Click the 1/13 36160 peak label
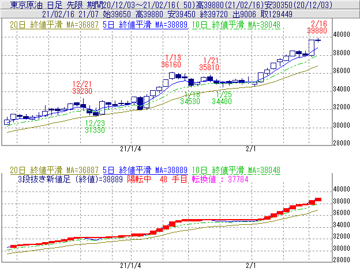 (x=171, y=61)
